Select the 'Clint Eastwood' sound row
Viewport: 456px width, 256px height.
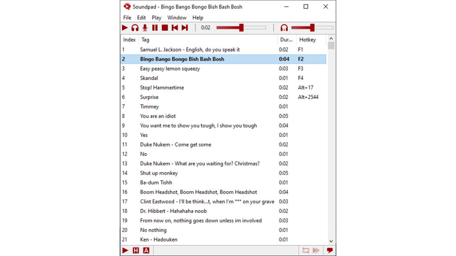coord(224,201)
